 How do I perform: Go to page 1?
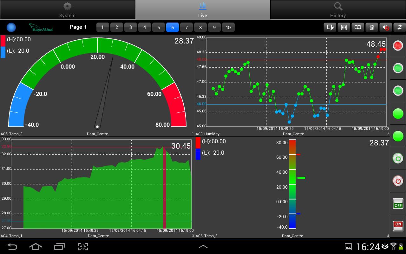click(x=102, y=27)
